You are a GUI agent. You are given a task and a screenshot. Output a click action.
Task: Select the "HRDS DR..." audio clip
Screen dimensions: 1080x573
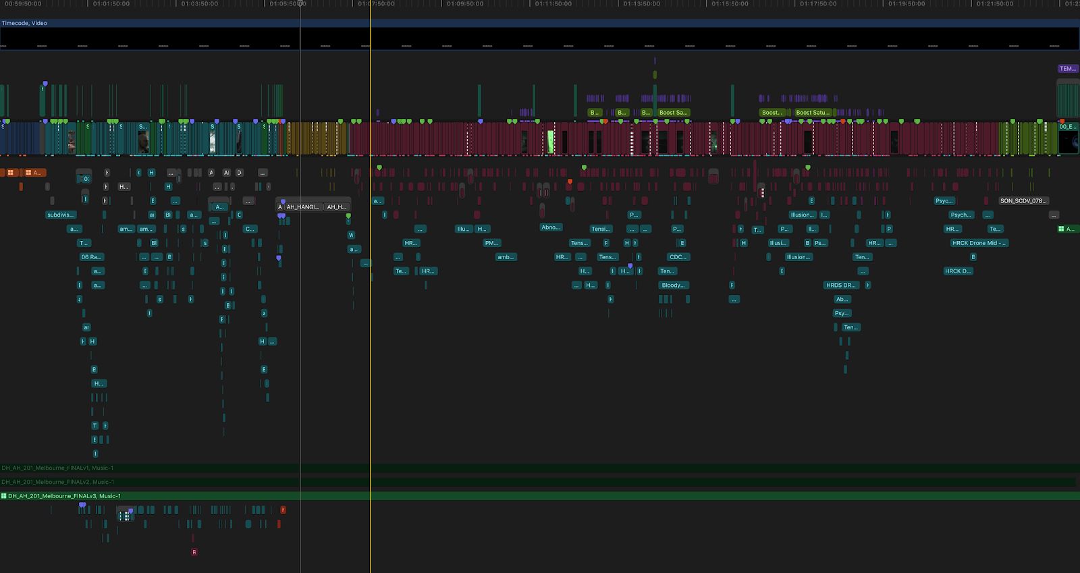pos(841,285)
